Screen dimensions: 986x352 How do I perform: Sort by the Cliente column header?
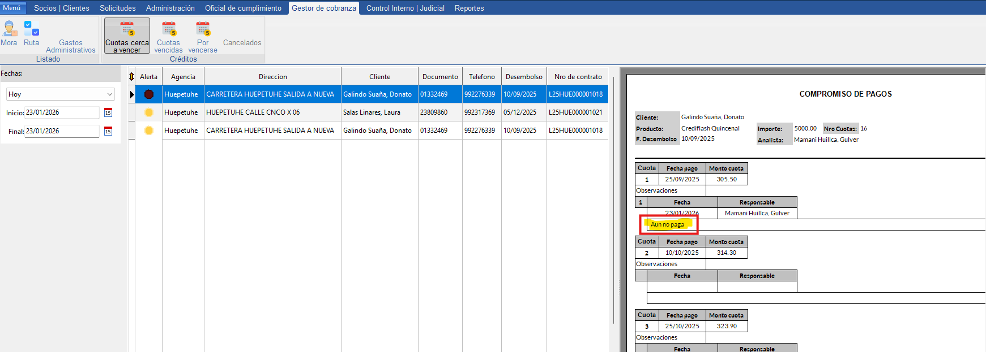(379, 77)
